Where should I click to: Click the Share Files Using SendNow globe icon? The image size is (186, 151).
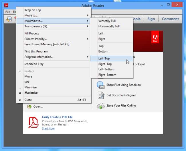pyautogui.click(x=100, y=85)
